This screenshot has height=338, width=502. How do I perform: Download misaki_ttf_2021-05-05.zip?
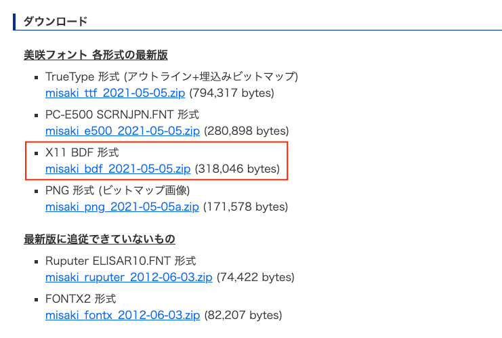(x=115, y=92)
